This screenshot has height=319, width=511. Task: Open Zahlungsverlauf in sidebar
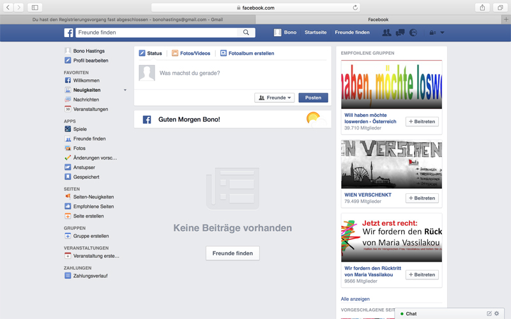click(x=86, y=276)
